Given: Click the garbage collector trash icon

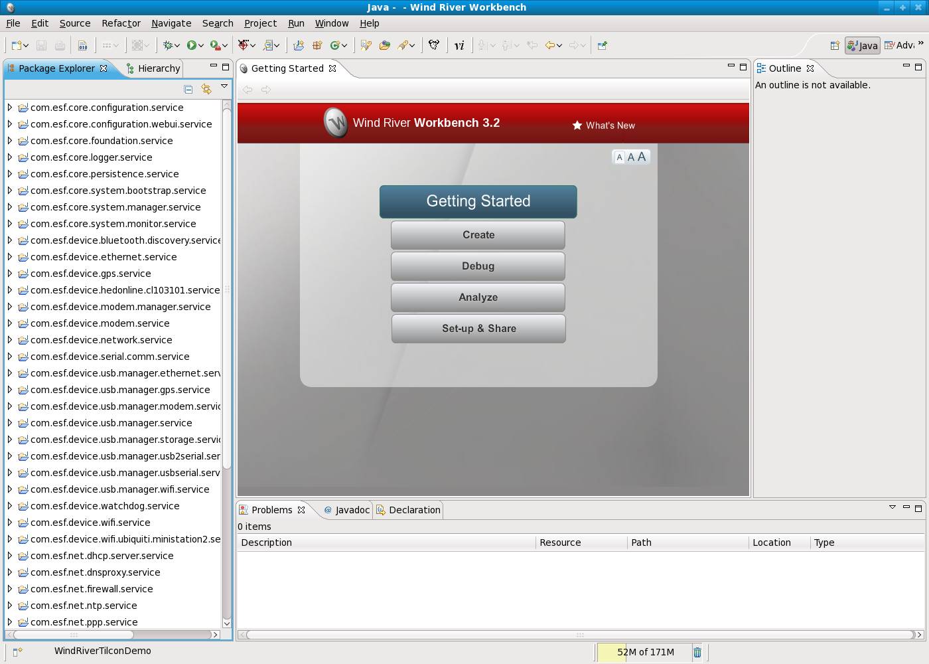Looking at the screenshot, I should (x=697, y=652).
